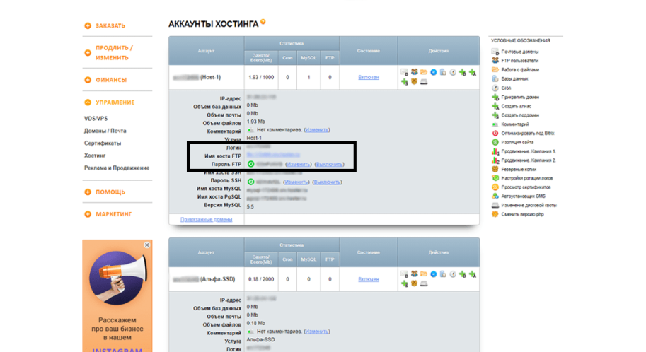Open backups box icon for Host-1
Screen dimensions: 646x352
click(415, 81)
